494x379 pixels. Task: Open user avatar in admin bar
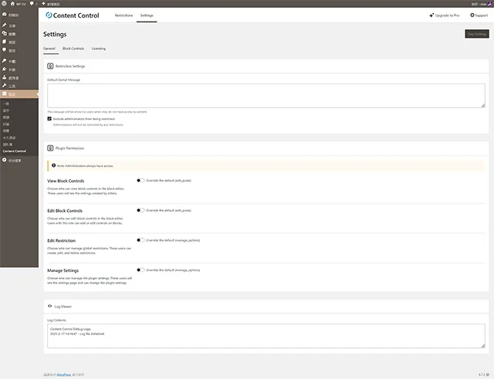point(489,4)
